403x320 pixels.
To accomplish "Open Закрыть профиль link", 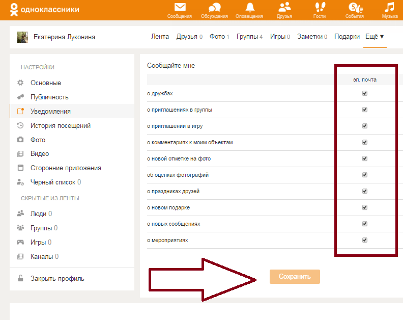I will (x=57, y=279).
